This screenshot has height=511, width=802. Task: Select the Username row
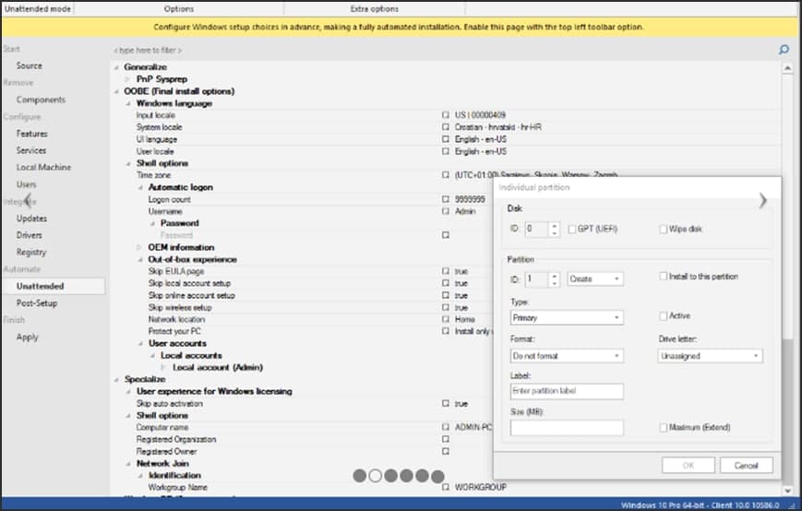point(303,211)
